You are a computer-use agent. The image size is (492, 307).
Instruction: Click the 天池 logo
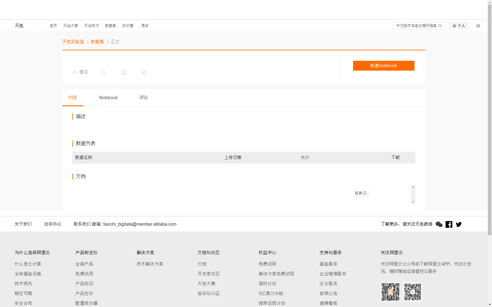coord(19,26)
